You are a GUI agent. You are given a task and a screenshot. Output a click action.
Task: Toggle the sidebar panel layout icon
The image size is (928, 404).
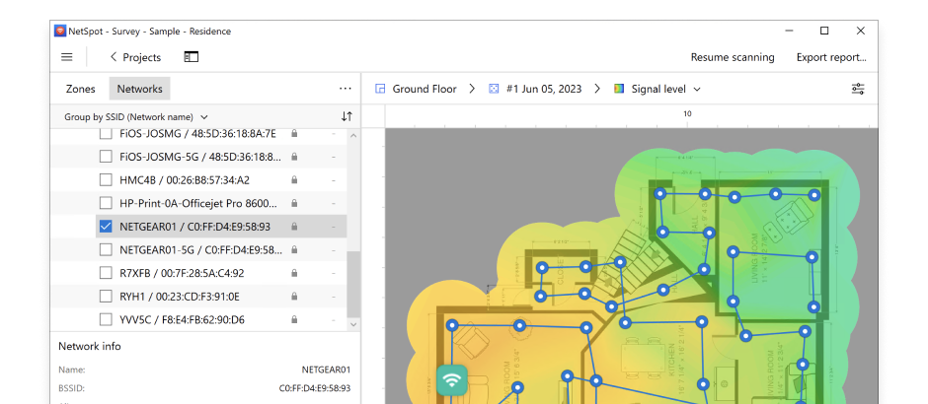192,57
